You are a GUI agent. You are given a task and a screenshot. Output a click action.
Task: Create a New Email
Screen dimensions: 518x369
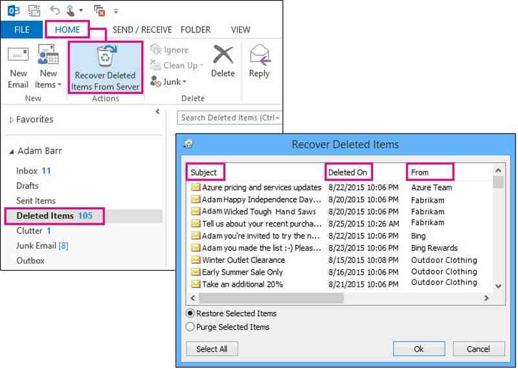[18, 68]
